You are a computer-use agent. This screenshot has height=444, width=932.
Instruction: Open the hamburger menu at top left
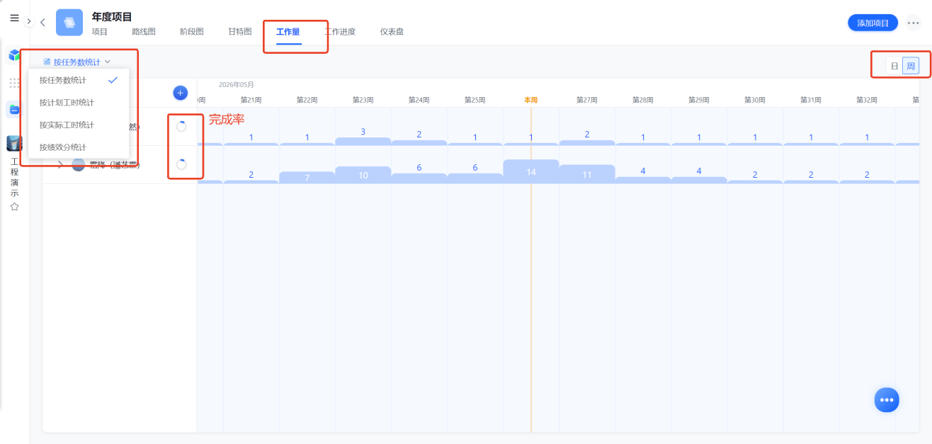14,18
